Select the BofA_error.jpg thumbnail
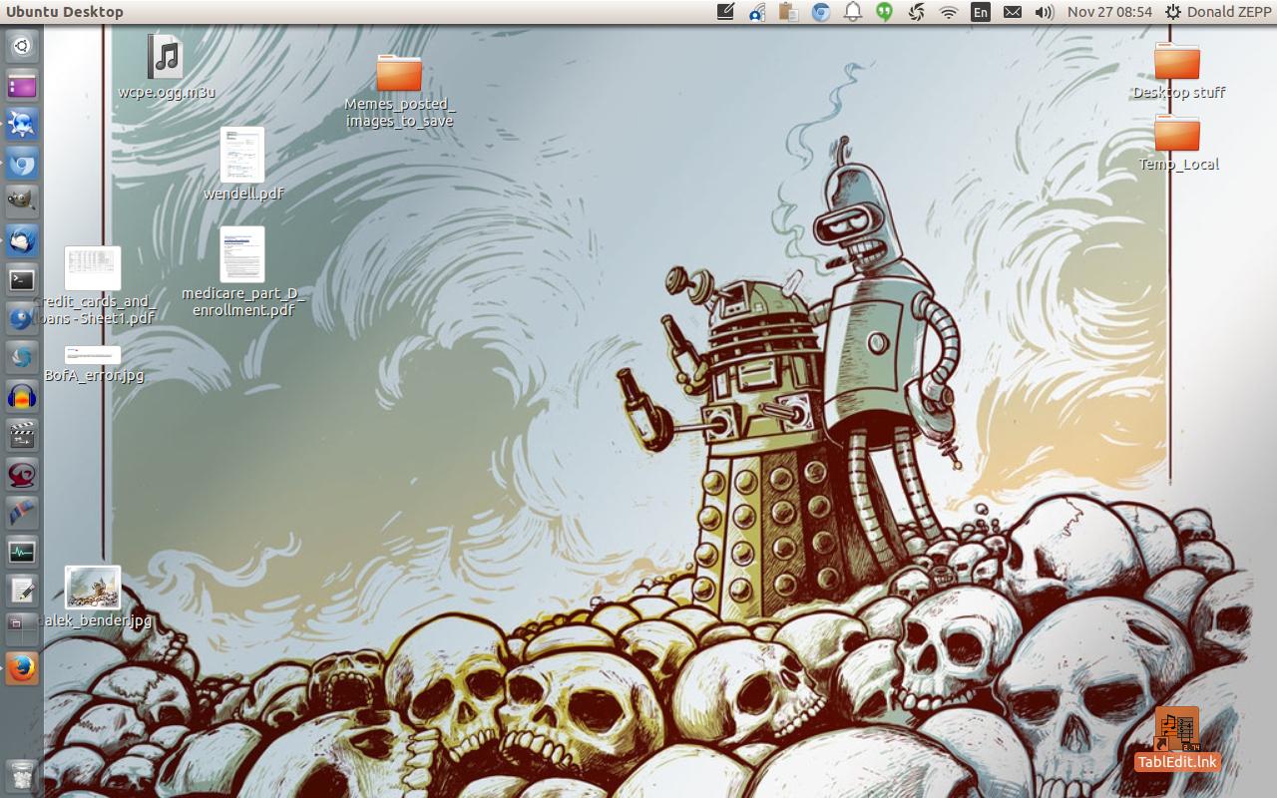 (93, 355)
